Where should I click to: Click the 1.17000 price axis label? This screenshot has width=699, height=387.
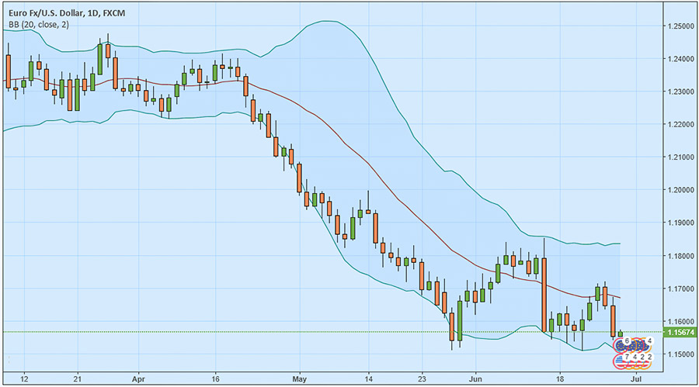[x=680, y=289]
